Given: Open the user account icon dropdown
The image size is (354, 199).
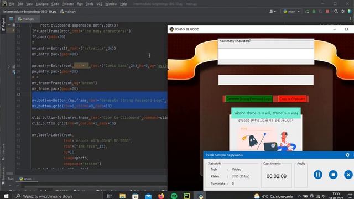Looking at the screenshot, I should point(273,11).
